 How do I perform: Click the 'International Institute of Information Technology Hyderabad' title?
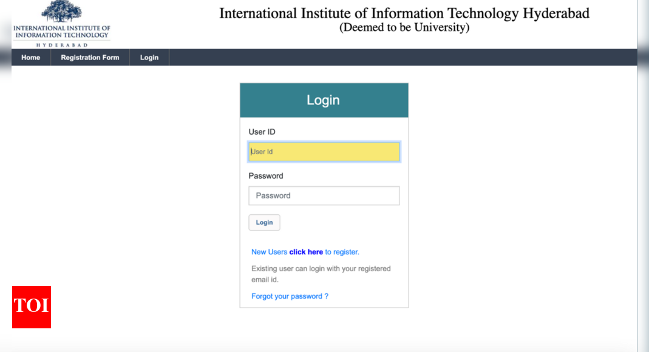point(404,13)
